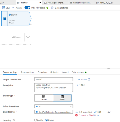Click the plus icon after source1 node

point(31,24)
